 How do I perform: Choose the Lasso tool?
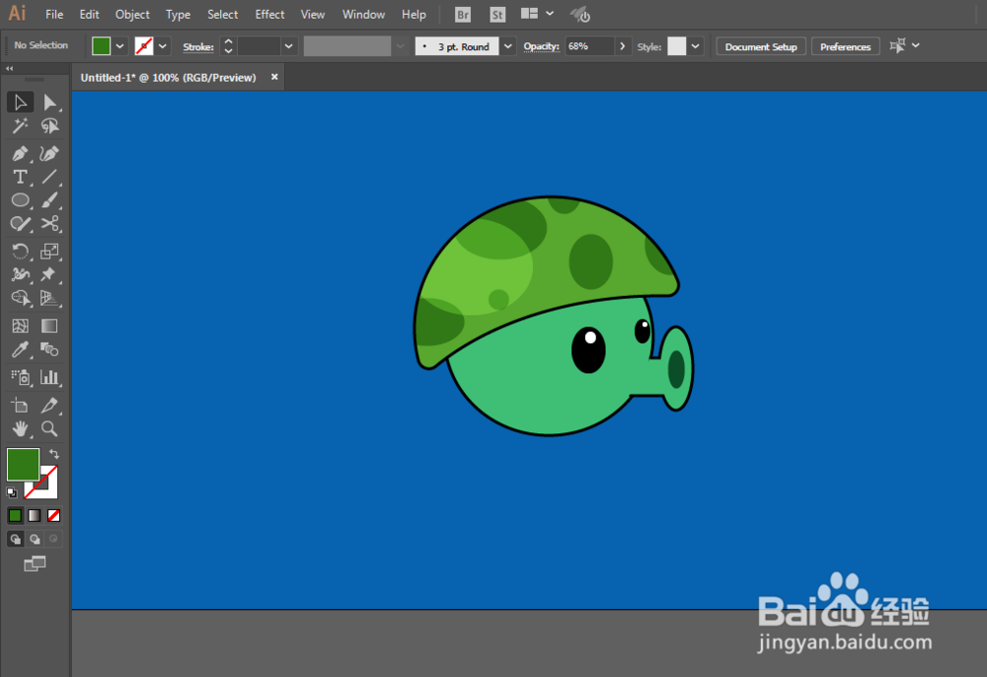click(x=49, y=126)
